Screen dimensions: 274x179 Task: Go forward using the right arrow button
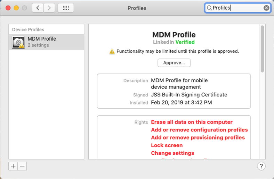pos(49,8)
